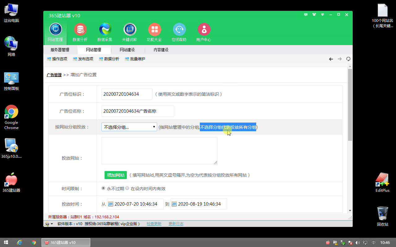Image resolution: width=396 pixels, height=247 pixels.
Task: Click the status bar settings icon at bottom-left
Action: tap(47, 224)
